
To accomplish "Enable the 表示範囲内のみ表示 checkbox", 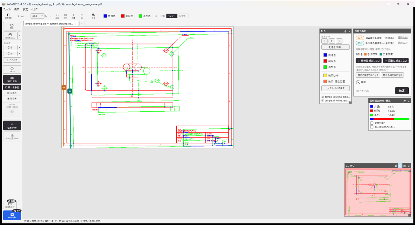I will pos(372,127).
